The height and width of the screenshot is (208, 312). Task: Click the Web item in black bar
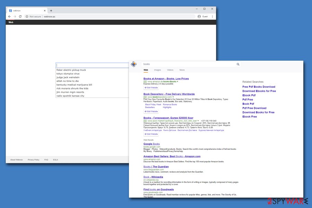click(11, 22)
